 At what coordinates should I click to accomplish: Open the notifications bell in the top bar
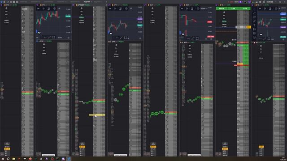click(x=257, y=2)
